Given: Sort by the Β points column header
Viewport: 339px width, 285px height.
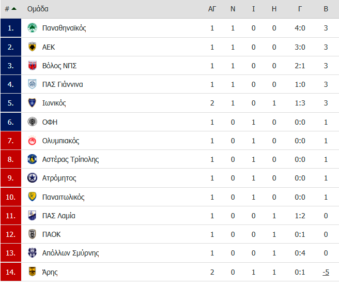Looking at the screenshot, I should pyautogui.click(x=326, y=9).
